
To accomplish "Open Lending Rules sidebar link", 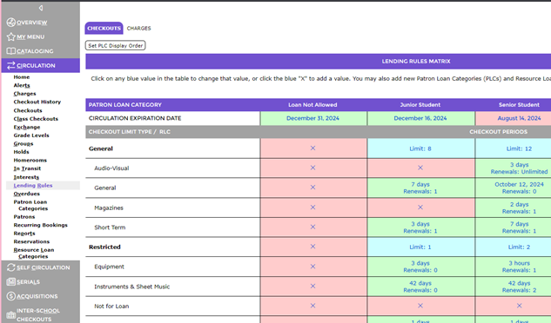I will [33, 186].
